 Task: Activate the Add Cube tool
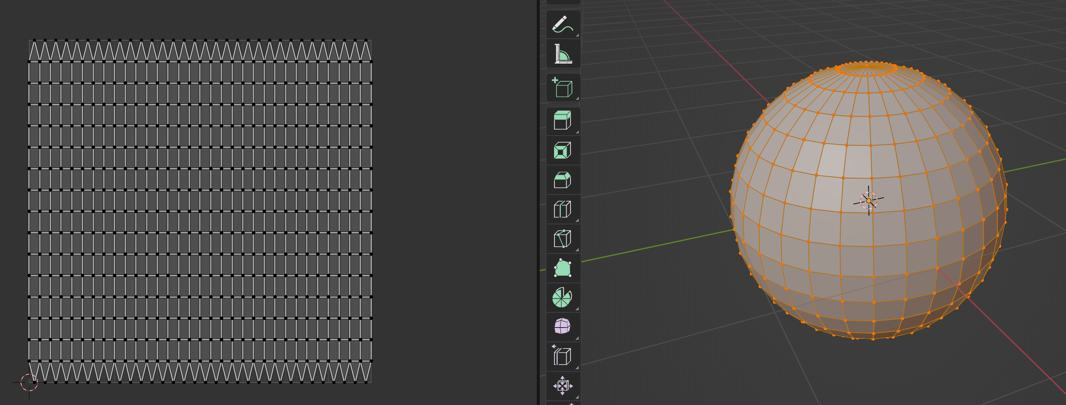click(x=563, y=88)
